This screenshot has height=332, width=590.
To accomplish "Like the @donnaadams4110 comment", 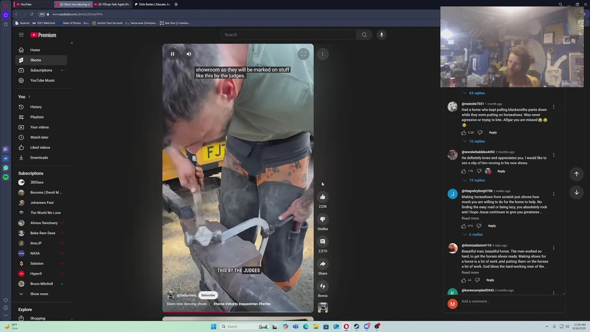I will pos(464,280).
